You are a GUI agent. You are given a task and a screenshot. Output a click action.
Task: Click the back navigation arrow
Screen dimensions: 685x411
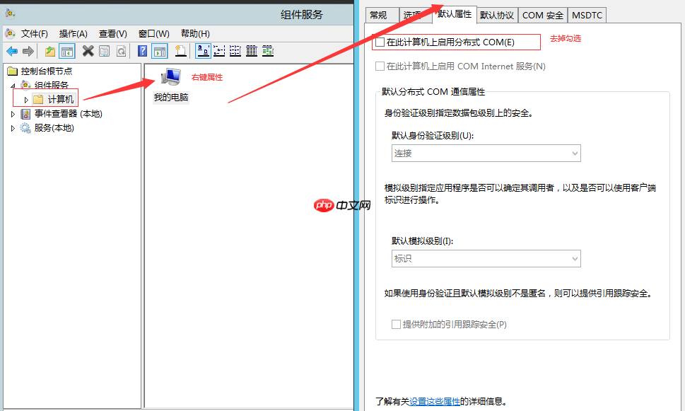pos(13,50)
